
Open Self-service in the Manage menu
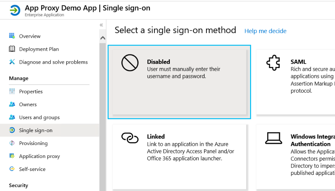pos(32,169)
